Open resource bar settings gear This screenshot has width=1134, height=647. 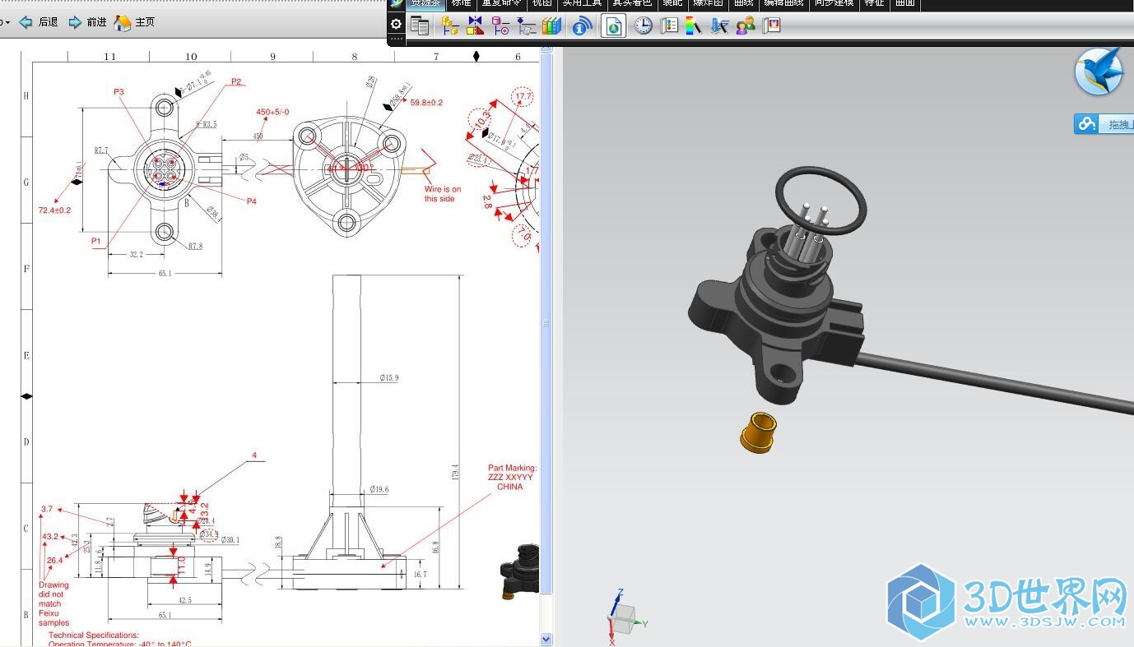[396, 24]
